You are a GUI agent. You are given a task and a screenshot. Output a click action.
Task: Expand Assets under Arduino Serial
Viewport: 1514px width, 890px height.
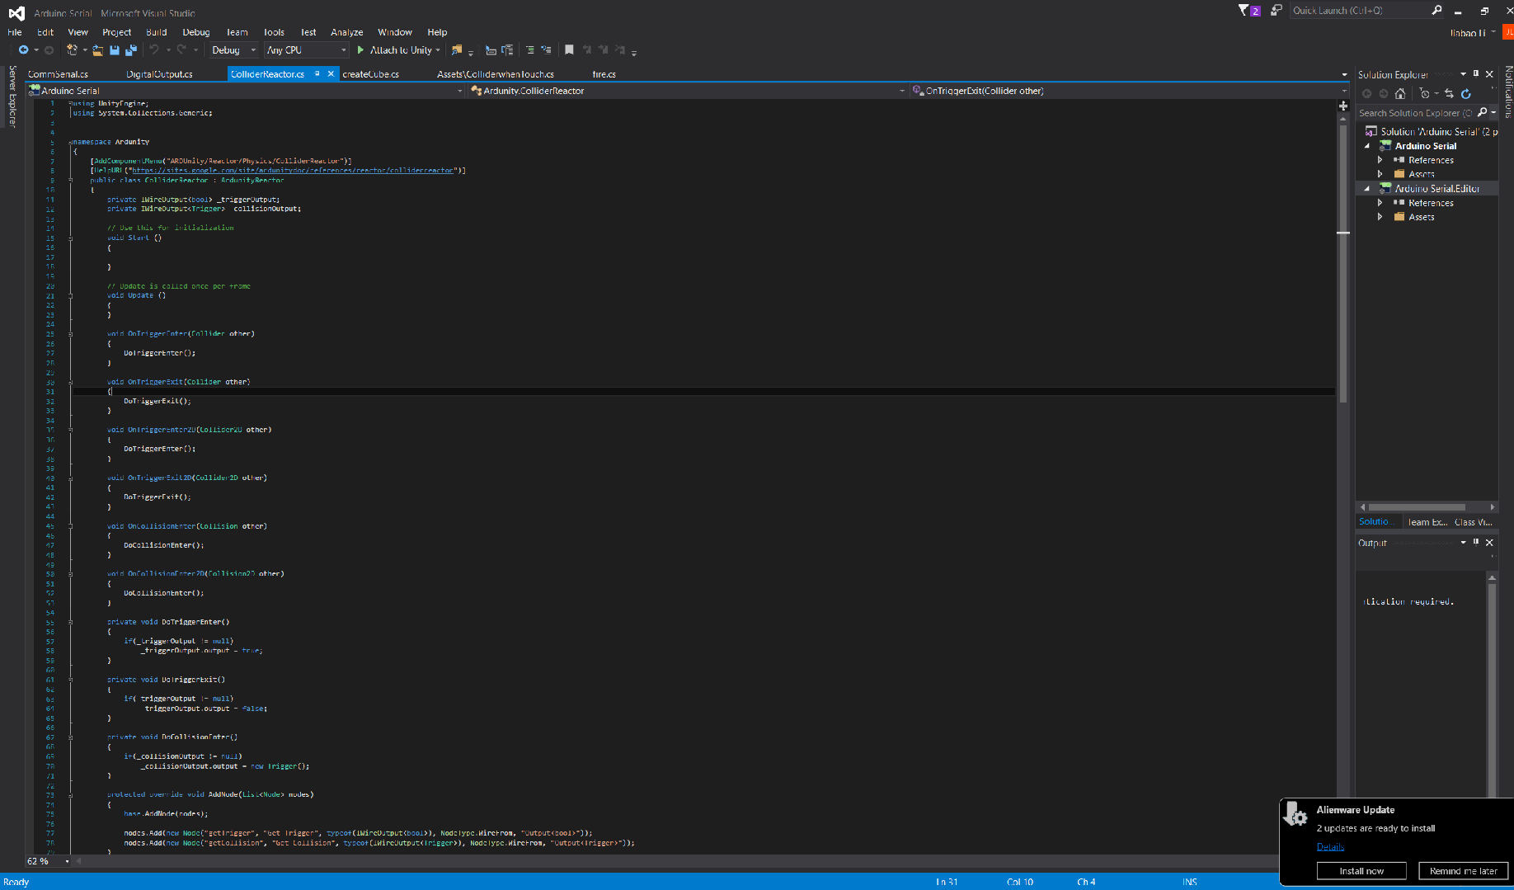point(1380,174)
